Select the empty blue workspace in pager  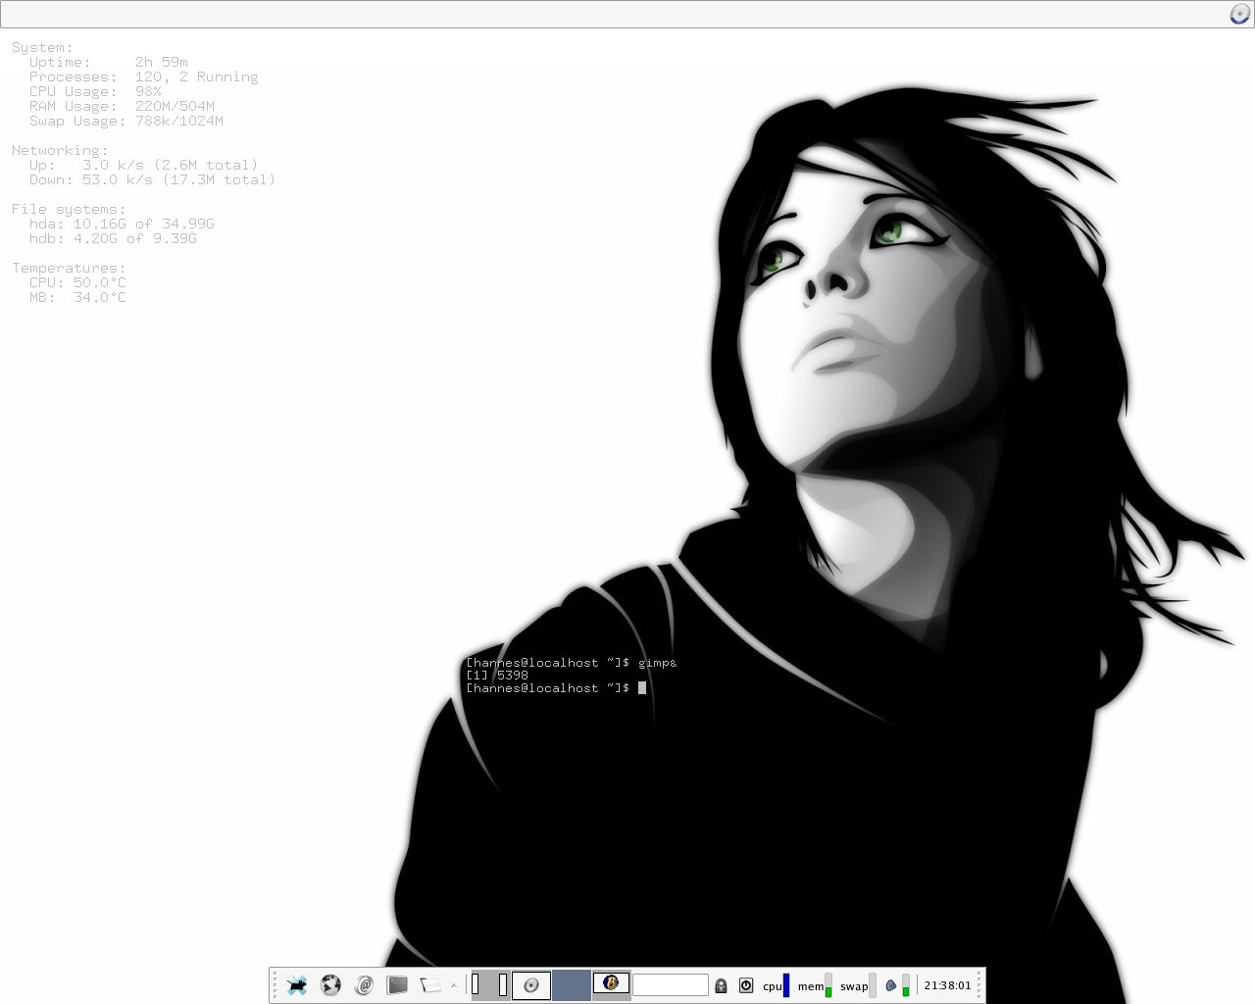tap(572, 985)
